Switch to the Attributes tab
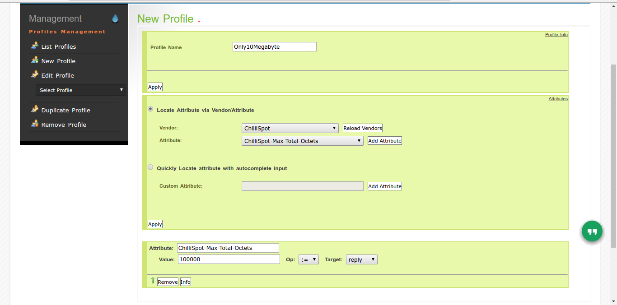This screenshot has width=617, height=305. pyautogui.click(x=558, y=99)
